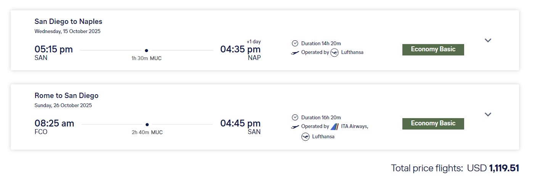Click the 1h 30m MUC layover label
This screenshot has width=545, height=177.
point(146,58)
